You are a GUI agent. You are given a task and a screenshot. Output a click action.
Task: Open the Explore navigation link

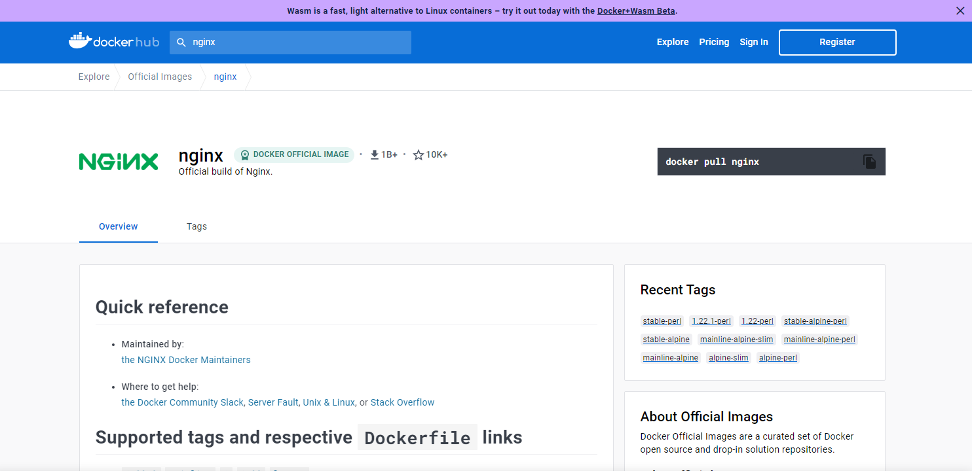pyautogui.click(x=673, y=42)
